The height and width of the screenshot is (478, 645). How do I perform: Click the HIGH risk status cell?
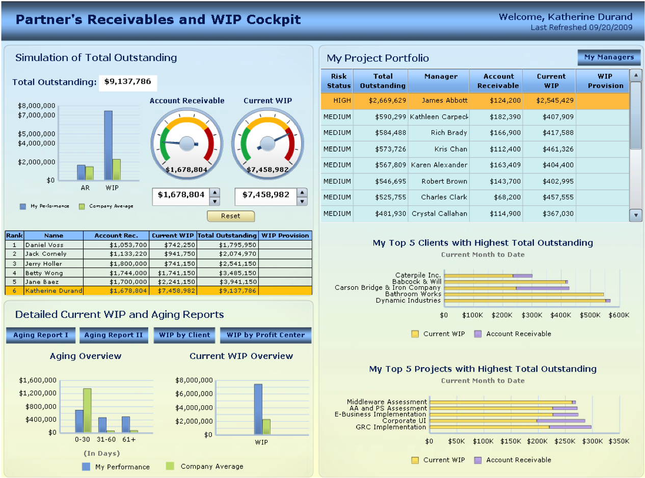338,101
